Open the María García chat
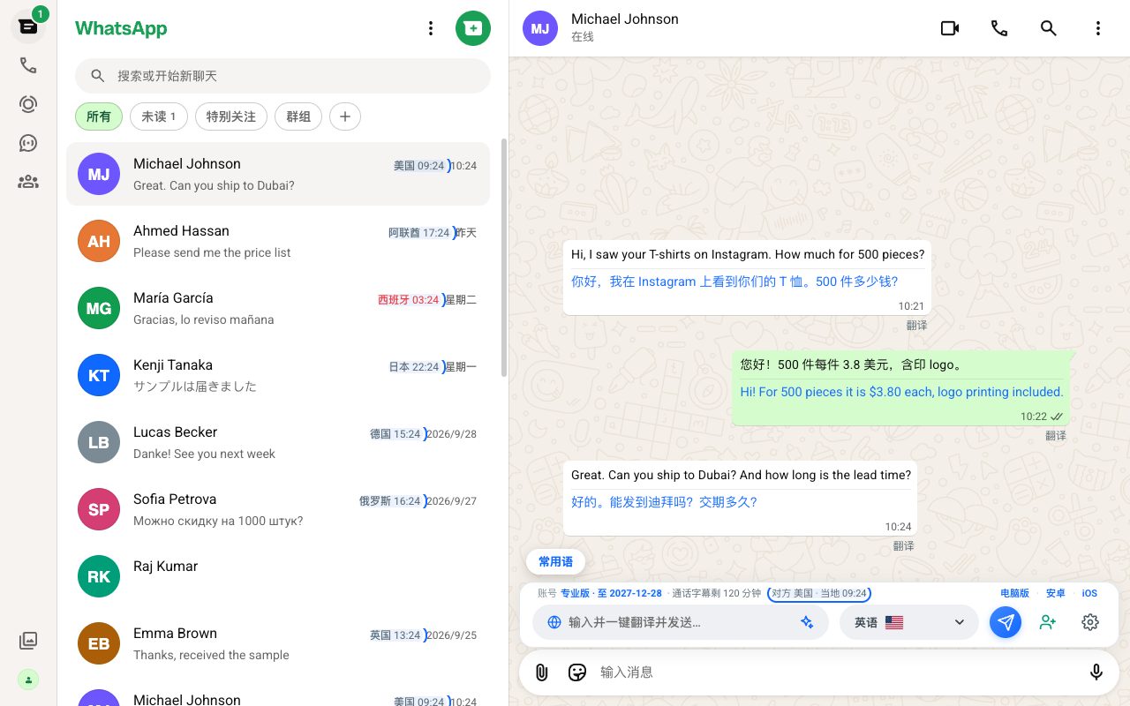Image resolution: width=1130 pixels, height=706 pixels. (x=278, y=308)
